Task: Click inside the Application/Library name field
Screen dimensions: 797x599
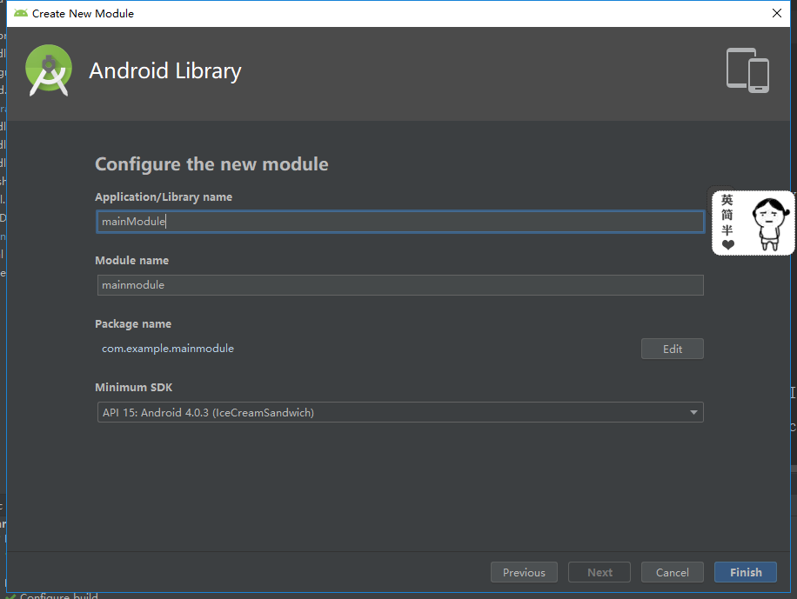Action: [x=400, y=221]
